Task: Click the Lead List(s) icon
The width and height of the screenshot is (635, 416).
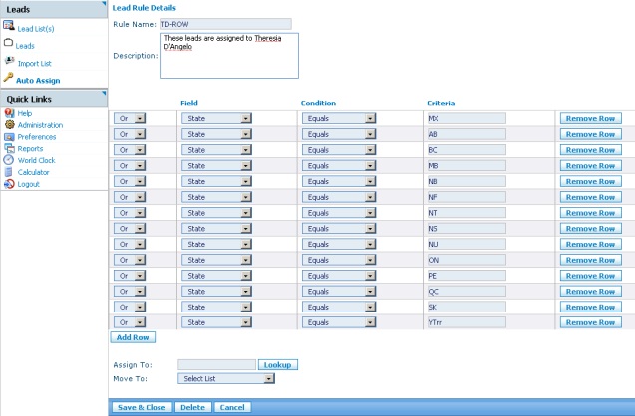Action: pyautogui.click(x=9, y=25)
